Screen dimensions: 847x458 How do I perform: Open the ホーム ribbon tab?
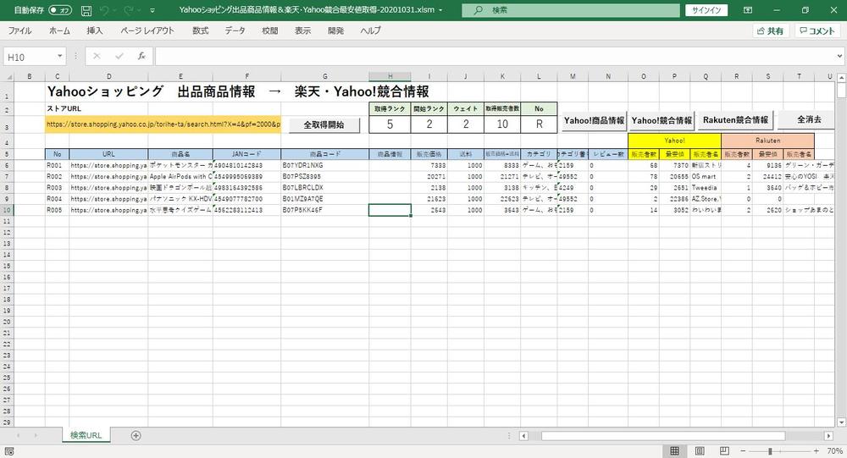tap(59, 30)
